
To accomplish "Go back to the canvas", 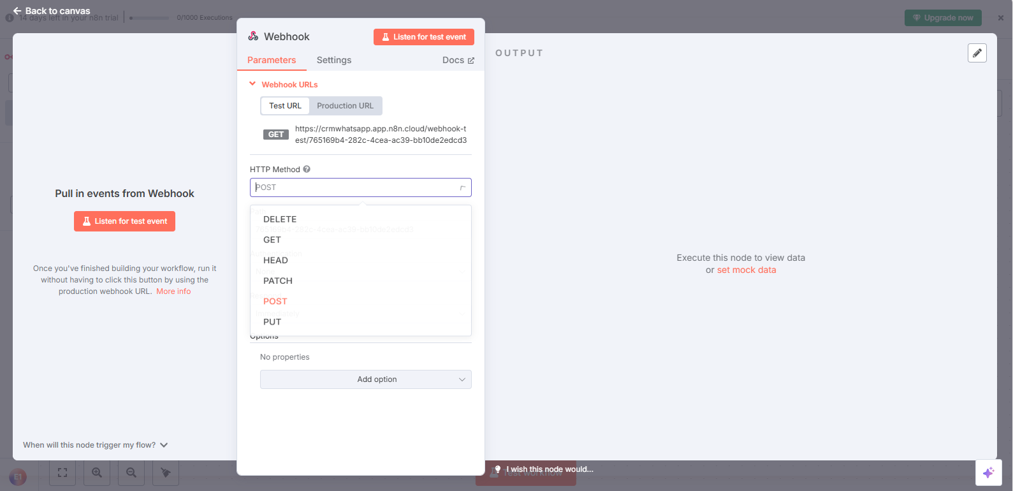I will [x=52, y=11].
